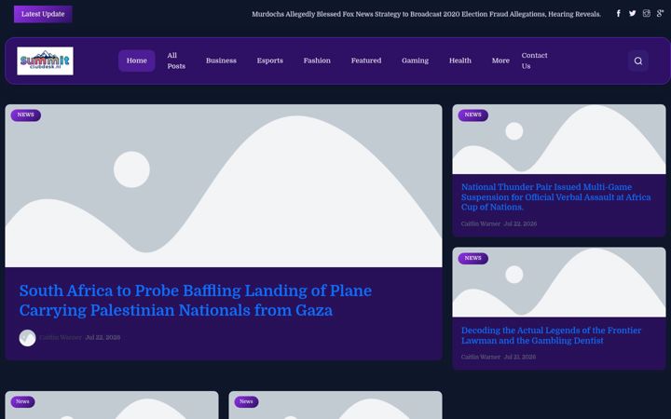This screenshot has width=671, height=419.
Task: Click the large featured article thumbnail
Action: tap(224, 186)
